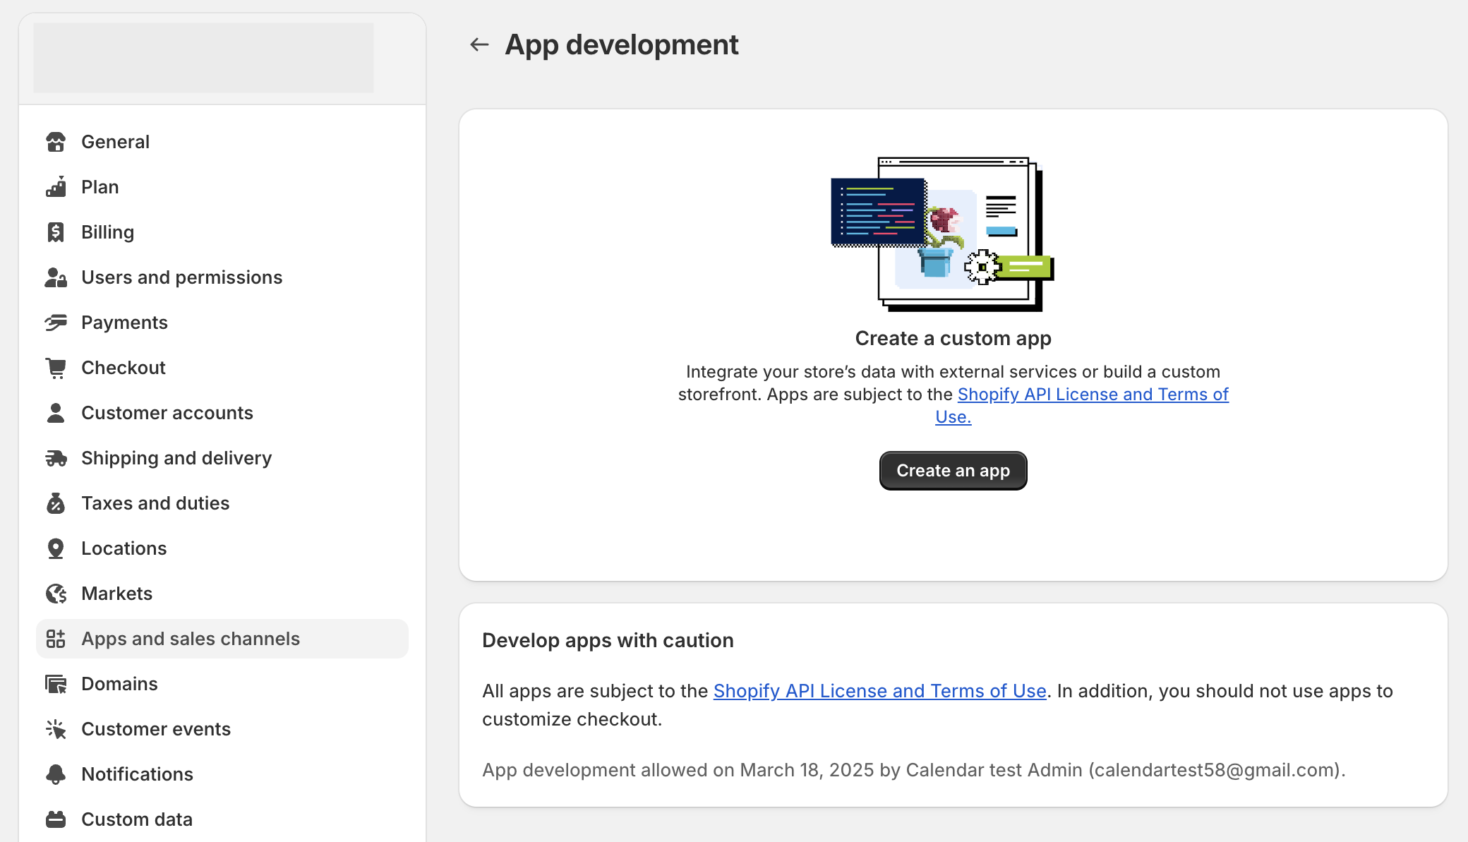Click the Apps and sales channels icon

pyautogui.click(x=56, y=639)
